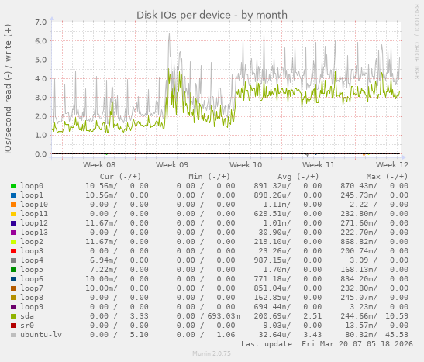Screen dimensions: 424x362
Task: Select the loop9 legend label
Action: pyautogui.click(x=32, y=307)
